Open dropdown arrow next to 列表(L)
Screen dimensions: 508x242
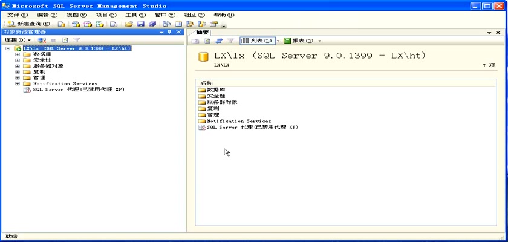pyautogui.click(x=278, y=41)
